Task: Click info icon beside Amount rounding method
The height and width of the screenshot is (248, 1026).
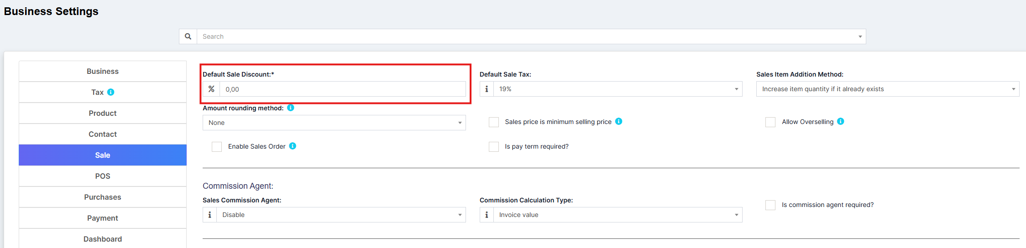Action: pyautogui.click(x=291, y=108)
